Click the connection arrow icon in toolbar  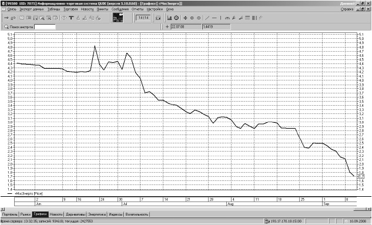pyautogui.click(x=6, y=18)
